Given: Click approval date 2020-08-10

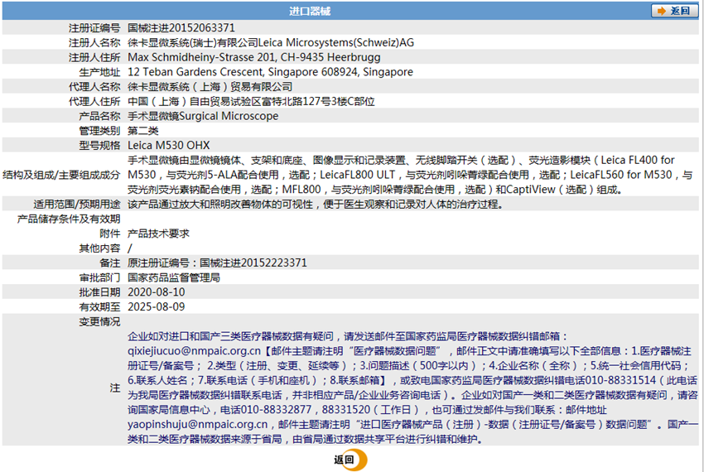Looking at the screenshot, I should pos(157,292).
